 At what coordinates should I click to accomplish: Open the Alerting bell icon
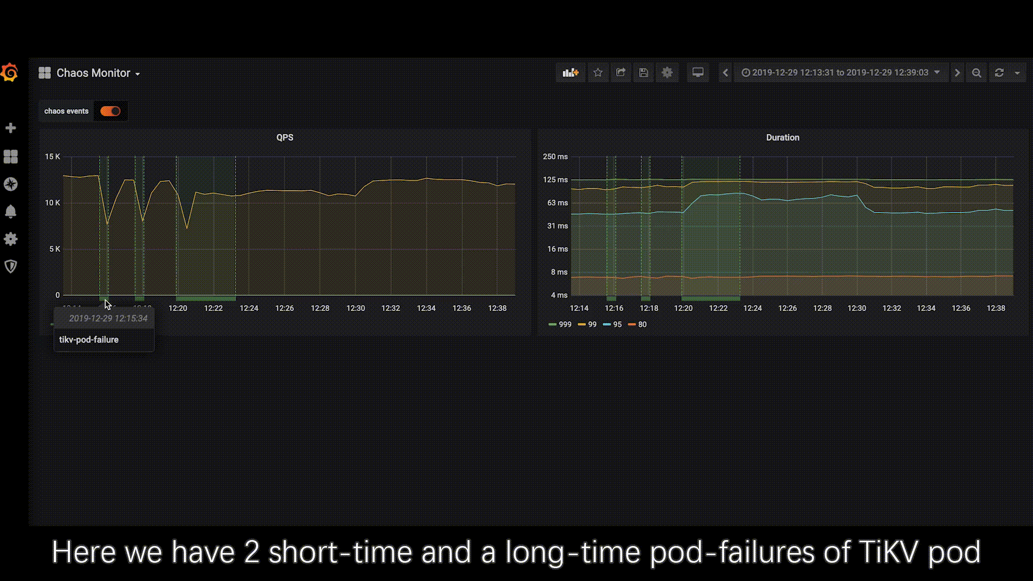[10, 211]
